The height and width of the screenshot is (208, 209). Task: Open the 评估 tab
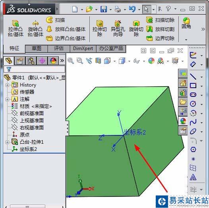click(59, 48)
